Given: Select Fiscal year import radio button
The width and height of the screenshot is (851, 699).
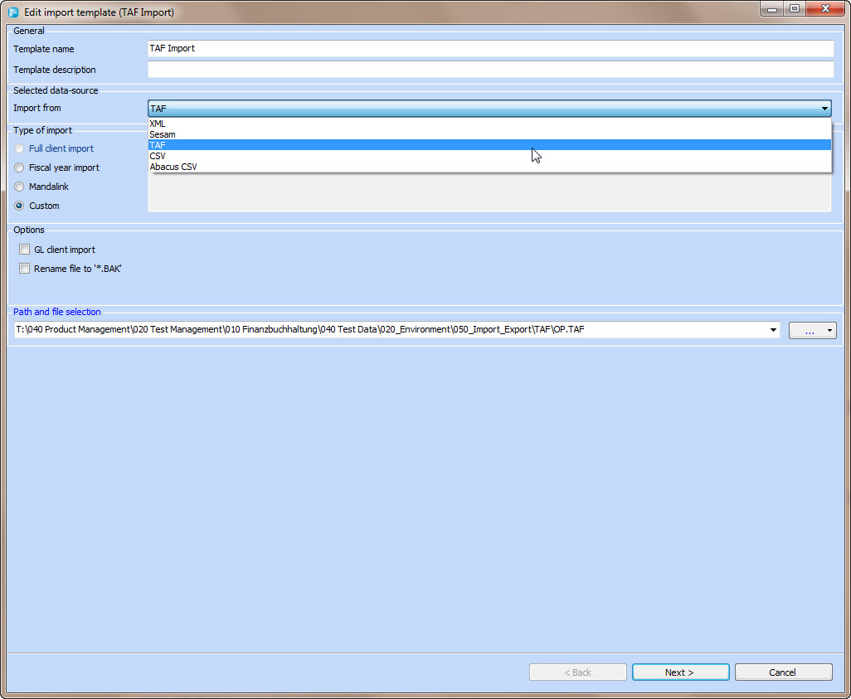Looking at the screenshot, I should [x=19, y=167].
